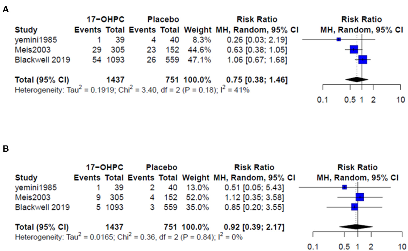The image size is (408, 251).
Task: Click the panel B letter label
Action: [6, 149]
